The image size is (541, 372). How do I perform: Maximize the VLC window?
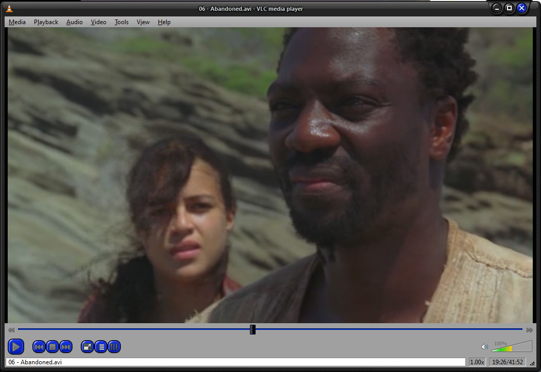click(x=509, y=8)
